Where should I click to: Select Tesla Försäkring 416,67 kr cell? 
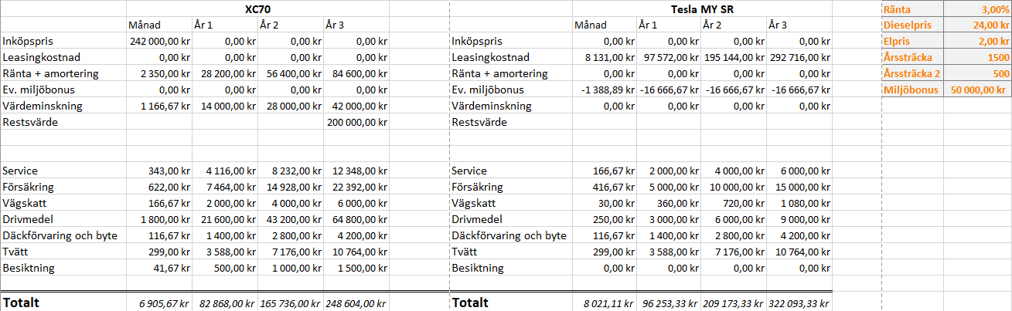605,187
